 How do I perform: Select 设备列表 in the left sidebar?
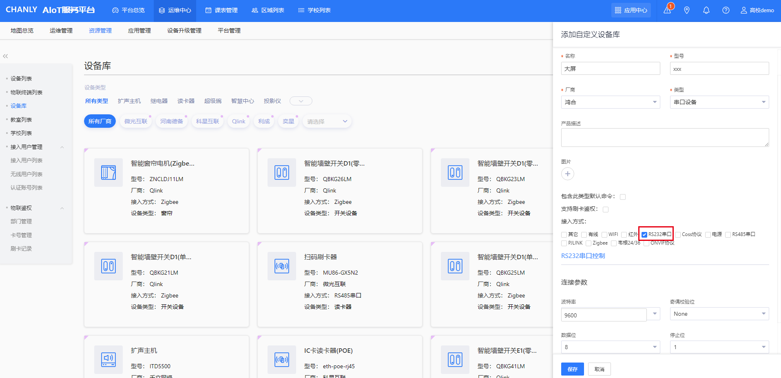pyautogui.click(x=21, y=79)
